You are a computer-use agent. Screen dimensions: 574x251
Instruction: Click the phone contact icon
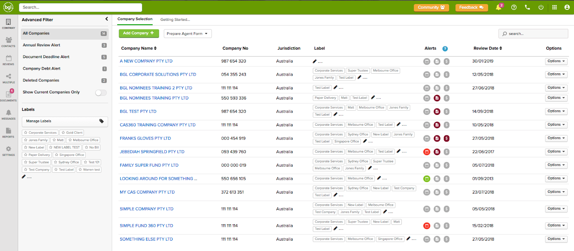[x=527, y=7]
